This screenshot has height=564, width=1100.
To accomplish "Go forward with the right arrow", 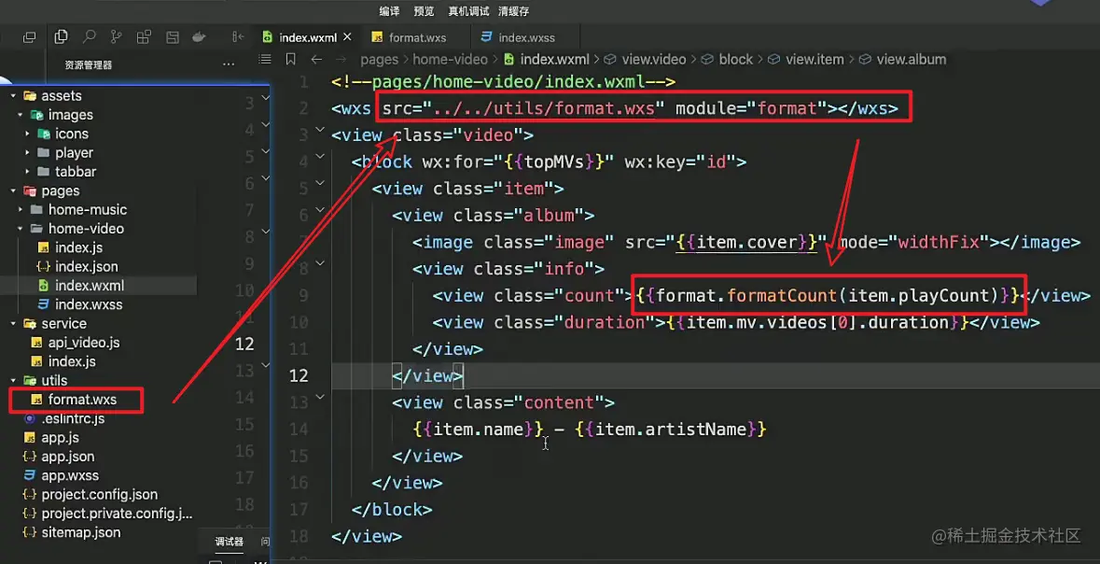I will coord(341,60).
